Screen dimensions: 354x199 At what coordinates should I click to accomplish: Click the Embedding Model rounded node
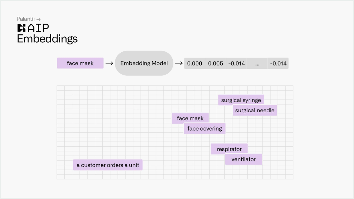click(x=144, y=63)
